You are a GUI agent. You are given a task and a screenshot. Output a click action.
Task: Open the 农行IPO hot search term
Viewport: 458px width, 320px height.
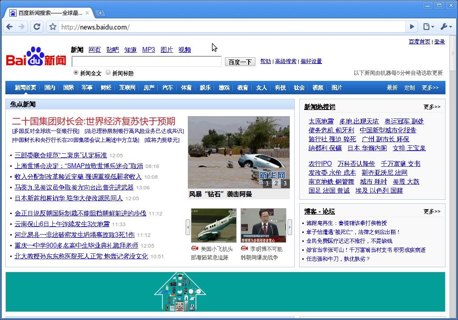click(x=320, y=164)
